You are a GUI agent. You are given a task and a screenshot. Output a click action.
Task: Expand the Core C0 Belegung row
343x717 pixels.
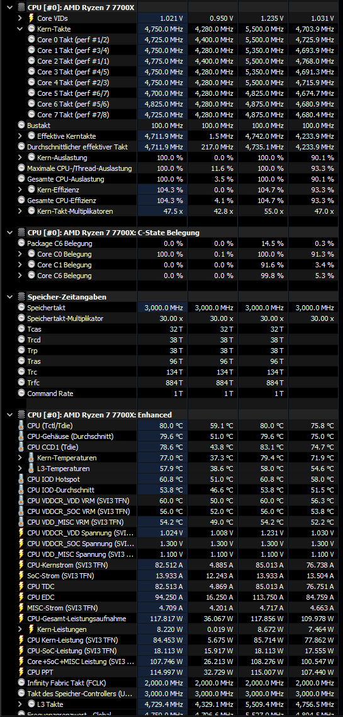coord(20,254)
